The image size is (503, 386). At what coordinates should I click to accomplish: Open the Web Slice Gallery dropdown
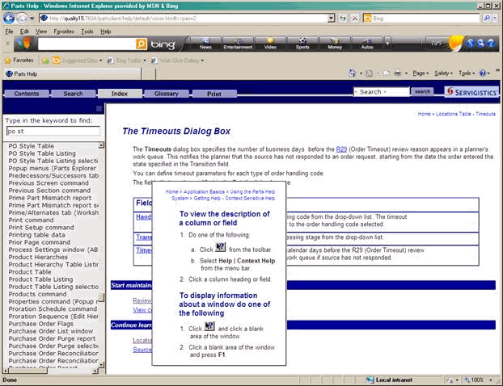coord(202,61)
